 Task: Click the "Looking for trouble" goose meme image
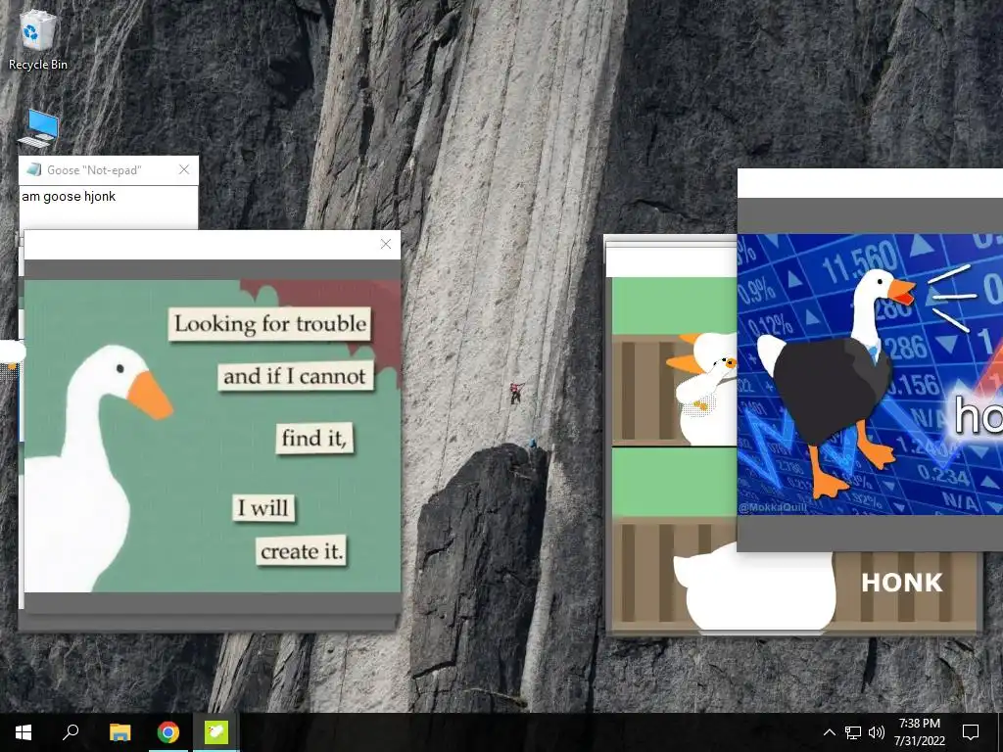click(x=213, y=436)
